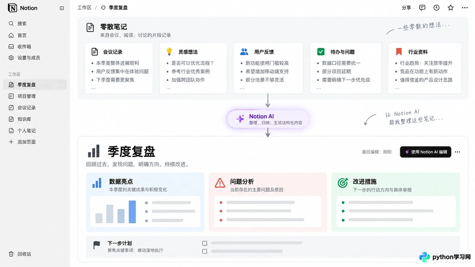The image size is (475, 267).
Task: Click the blue chart icon on 数据亮点
Action: [x=97, y=183]
